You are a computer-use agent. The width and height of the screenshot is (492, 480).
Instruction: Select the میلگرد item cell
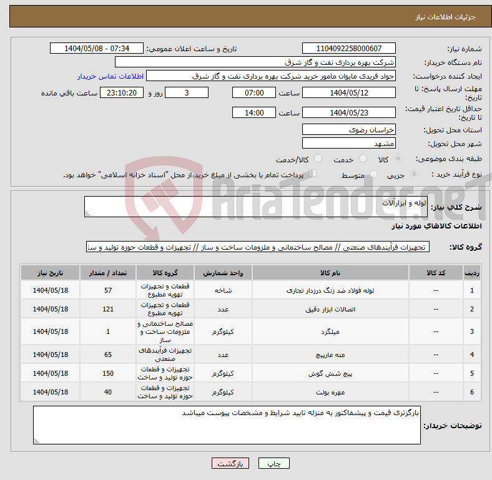coord(330,331)
